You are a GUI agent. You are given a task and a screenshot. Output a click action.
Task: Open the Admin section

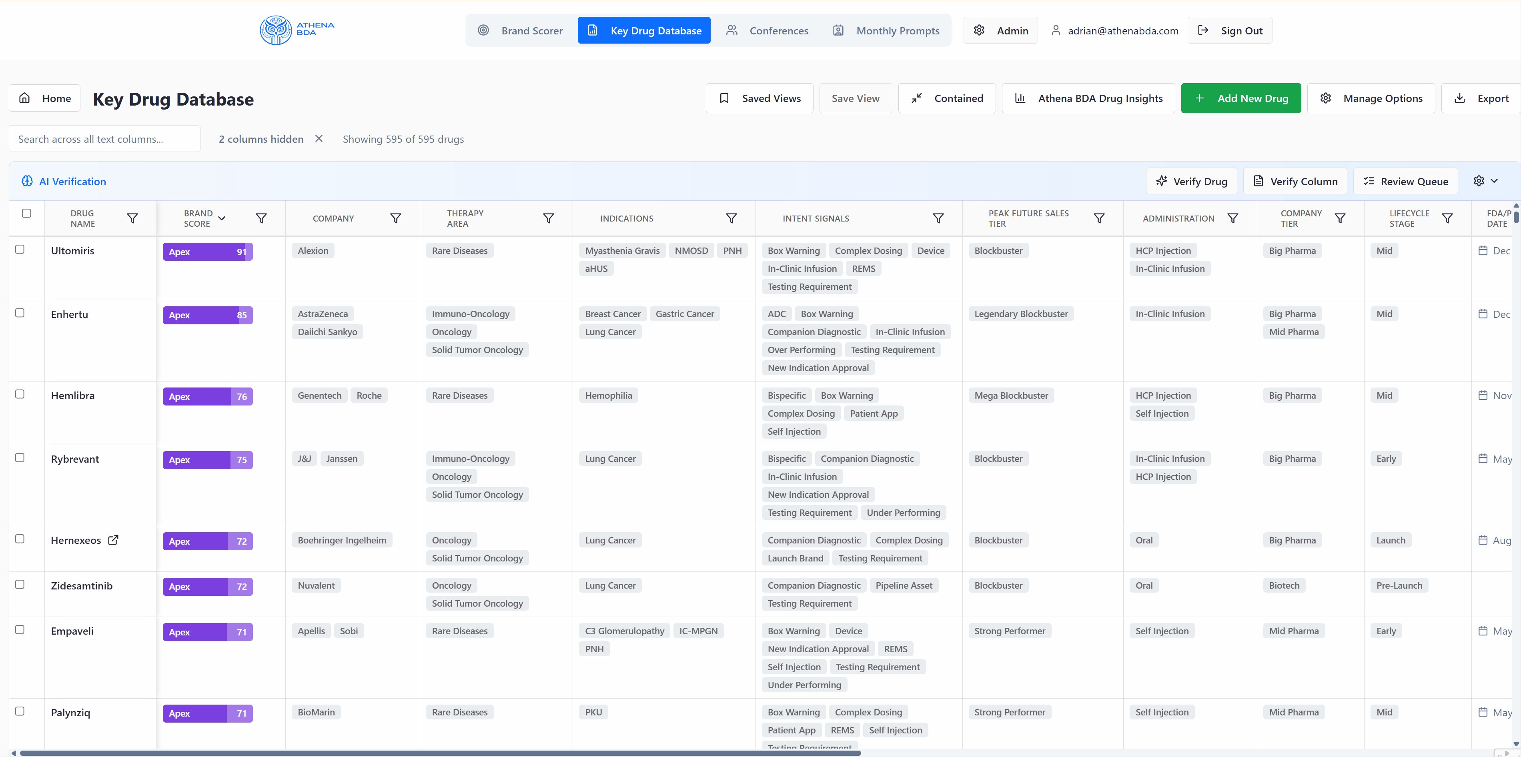[1001, 30]
